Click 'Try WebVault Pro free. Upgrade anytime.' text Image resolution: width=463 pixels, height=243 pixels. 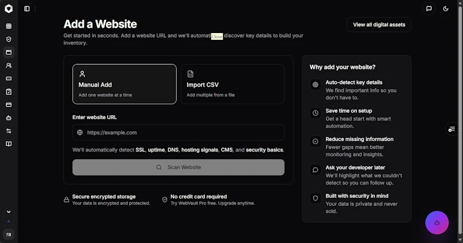click(212, 203)
